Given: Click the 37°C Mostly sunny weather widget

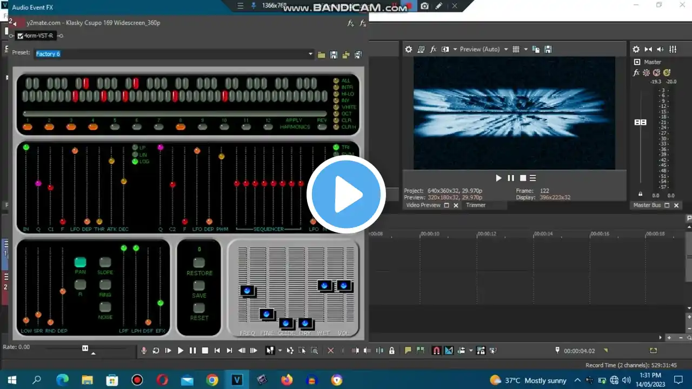Looking at the screenshot, I should click(x=528, y=380).
